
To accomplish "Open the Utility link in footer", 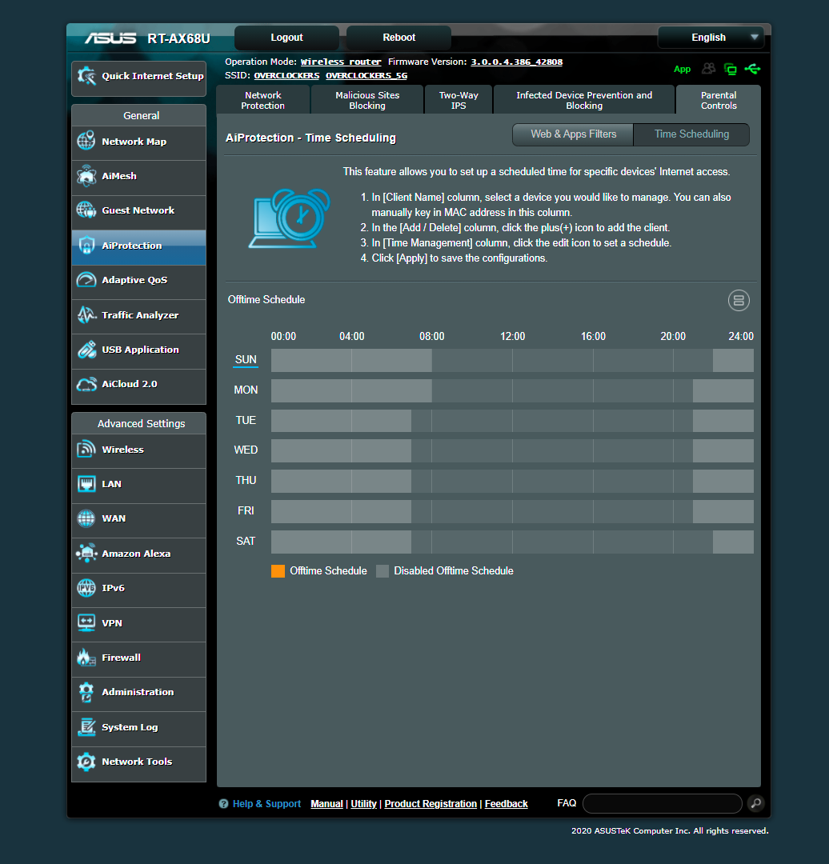I will [x=364, y=804].
